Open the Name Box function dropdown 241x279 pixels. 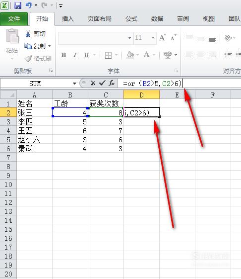click(x=74, y=83)
